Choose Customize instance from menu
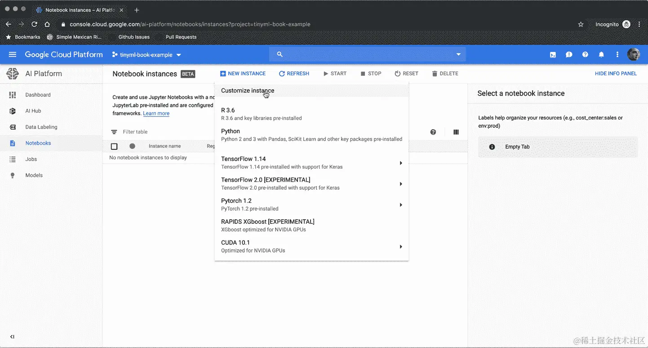Image resolution: width=648 pixels, height=348 pixels. coord(312,91)
